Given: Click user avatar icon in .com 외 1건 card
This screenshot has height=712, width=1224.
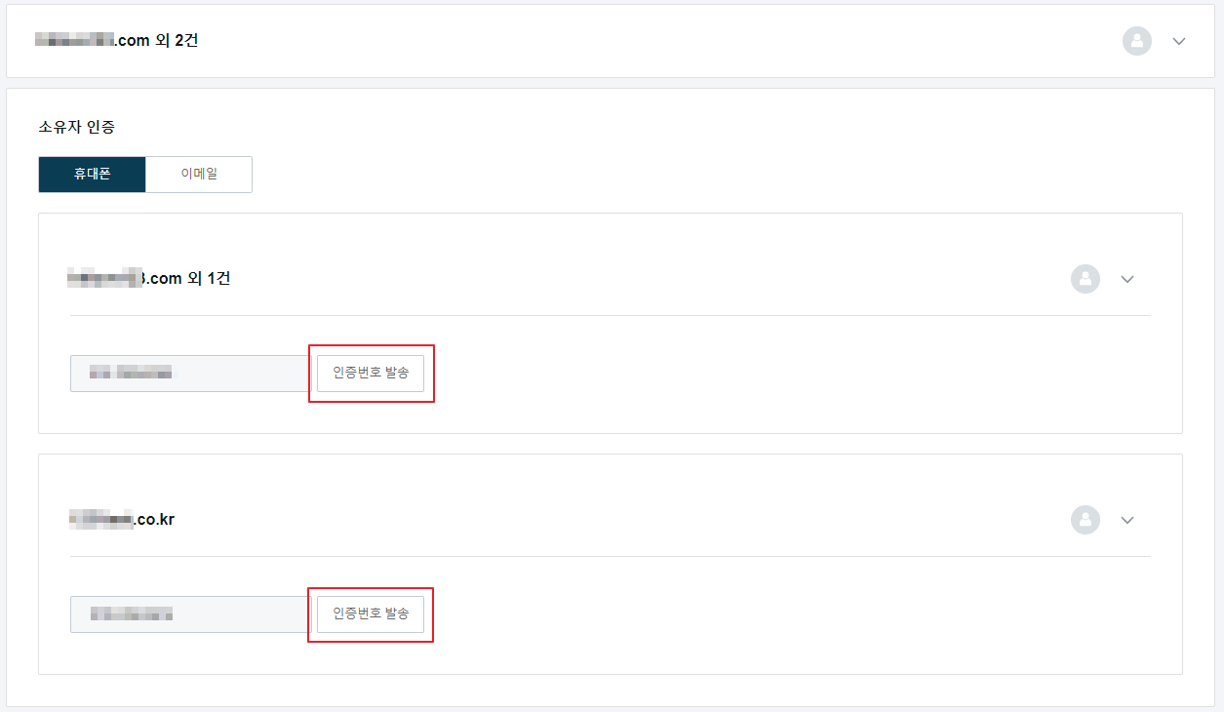Looking at the screenshot, I should 1086,279.
